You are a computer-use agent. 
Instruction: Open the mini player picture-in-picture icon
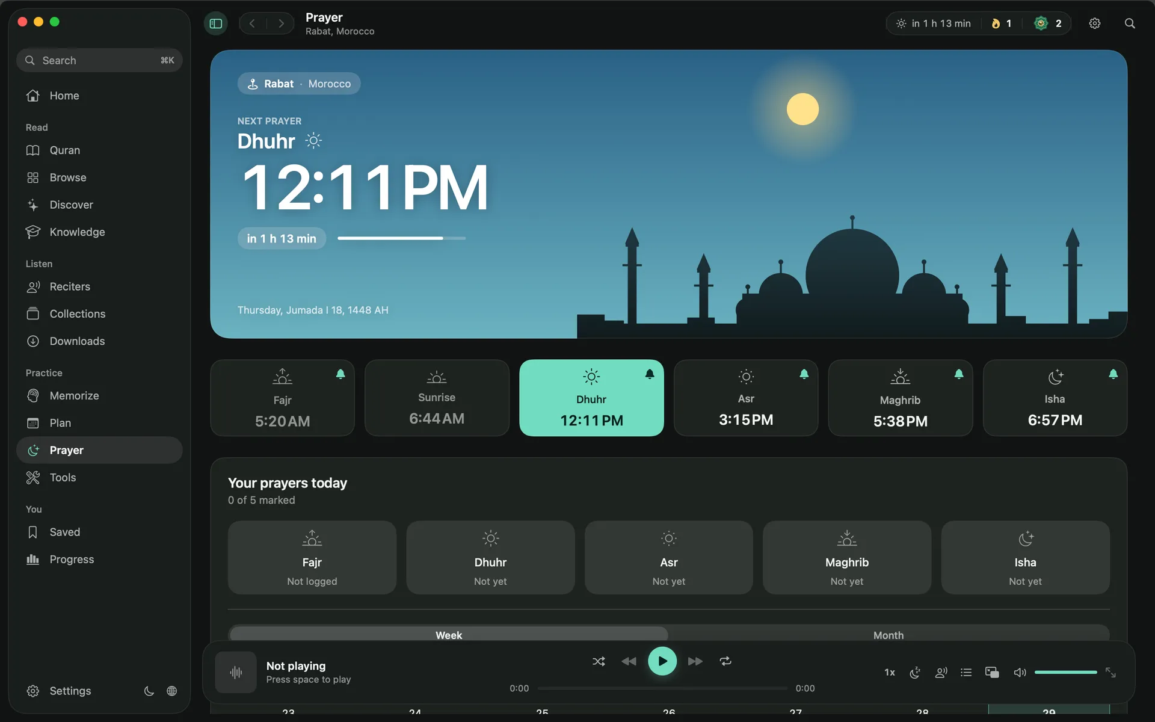tap(992, 672)
